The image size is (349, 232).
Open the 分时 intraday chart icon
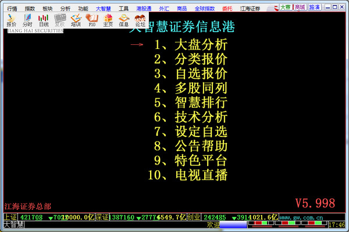click(27, 20)
